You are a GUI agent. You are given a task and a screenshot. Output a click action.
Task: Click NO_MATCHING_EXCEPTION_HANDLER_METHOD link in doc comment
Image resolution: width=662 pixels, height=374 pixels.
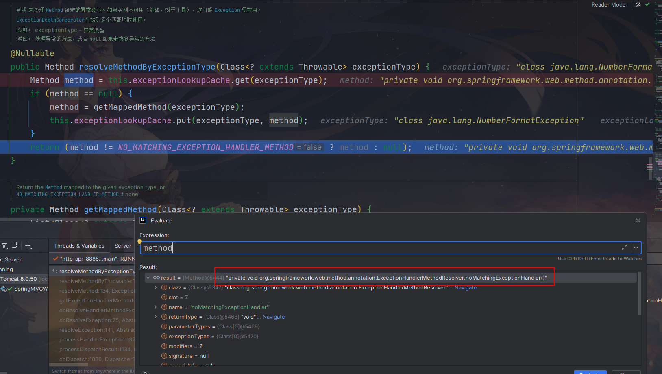(68, 194)
